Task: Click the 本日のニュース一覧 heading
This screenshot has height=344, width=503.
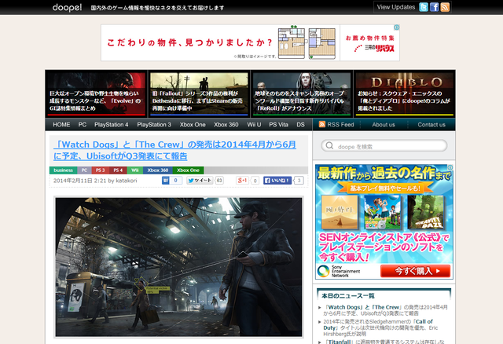Action: point(348,295)
